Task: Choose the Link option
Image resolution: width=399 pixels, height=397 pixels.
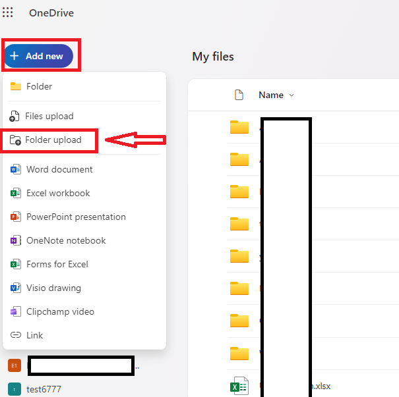Action: point(84,335)
